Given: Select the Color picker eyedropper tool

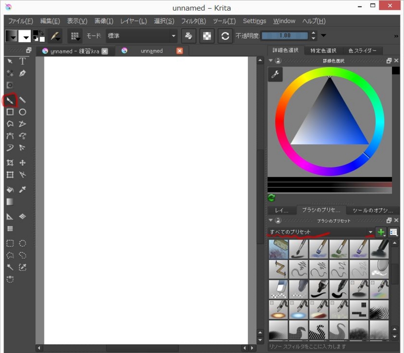Looking at the screenshot, I should tap(22, 190).
